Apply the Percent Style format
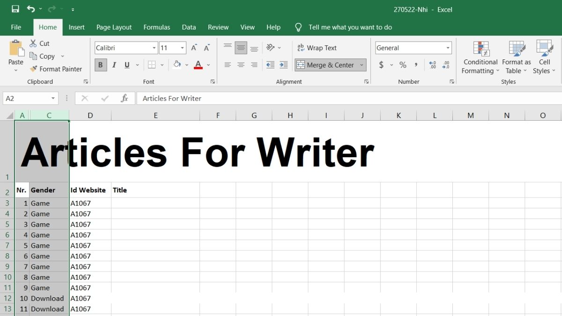This screenshot has width=562, height=316. (x=402, y=65)
